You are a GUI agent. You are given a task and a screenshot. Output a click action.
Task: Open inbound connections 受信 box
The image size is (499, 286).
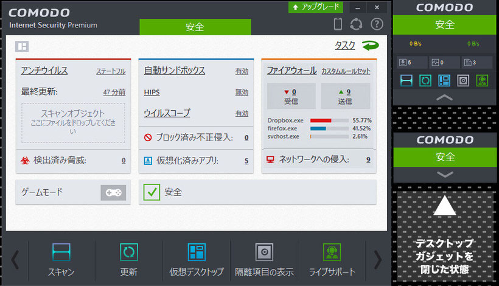coord(291,96)
